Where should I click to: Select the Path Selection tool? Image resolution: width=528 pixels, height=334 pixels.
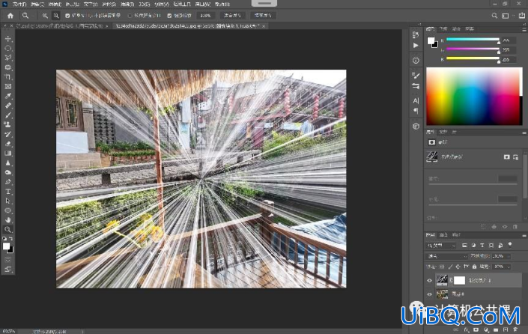(7, 201)
